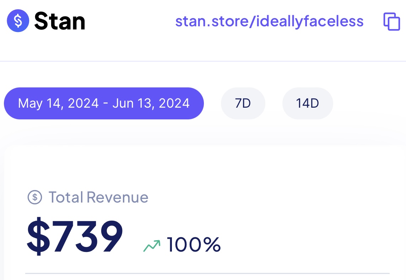
Task: Click the blank header gap between Stan and the store link
Action: tap(130, 21)
